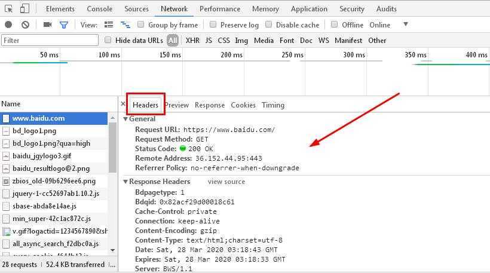Filter requests by Other
490x273 pixels.
coord(377,40)
